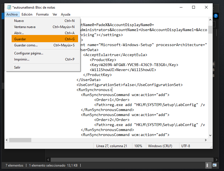Open the Formato menu
The width and height of the screenshot is (224, 171).
(x=42, y=14)
